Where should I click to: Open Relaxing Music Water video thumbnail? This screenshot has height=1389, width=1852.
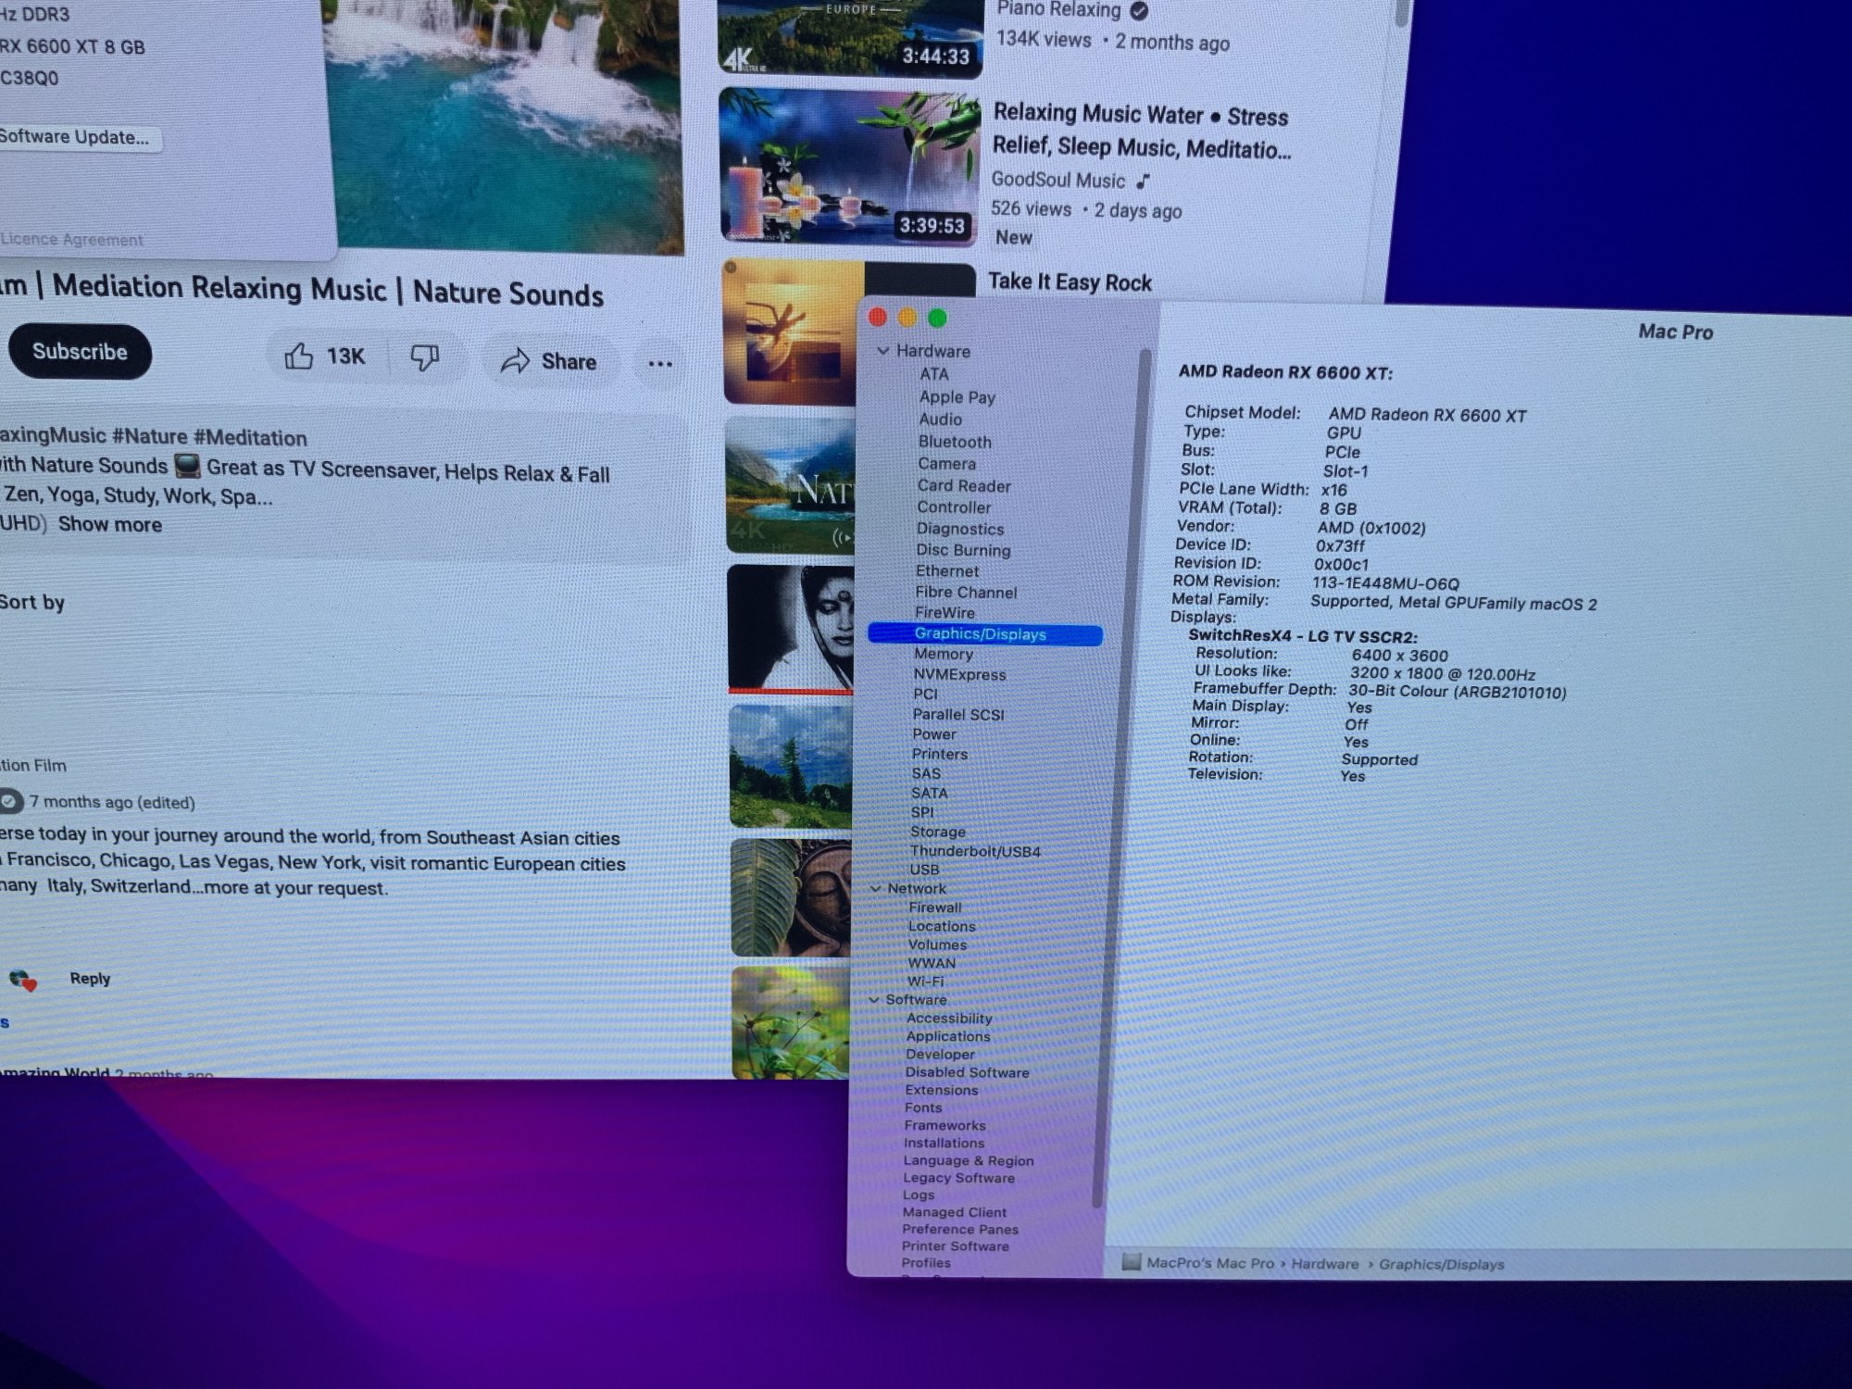[848, 168]
